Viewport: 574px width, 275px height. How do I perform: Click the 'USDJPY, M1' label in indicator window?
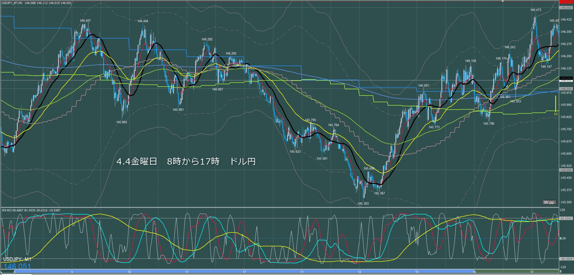(17, 259)
